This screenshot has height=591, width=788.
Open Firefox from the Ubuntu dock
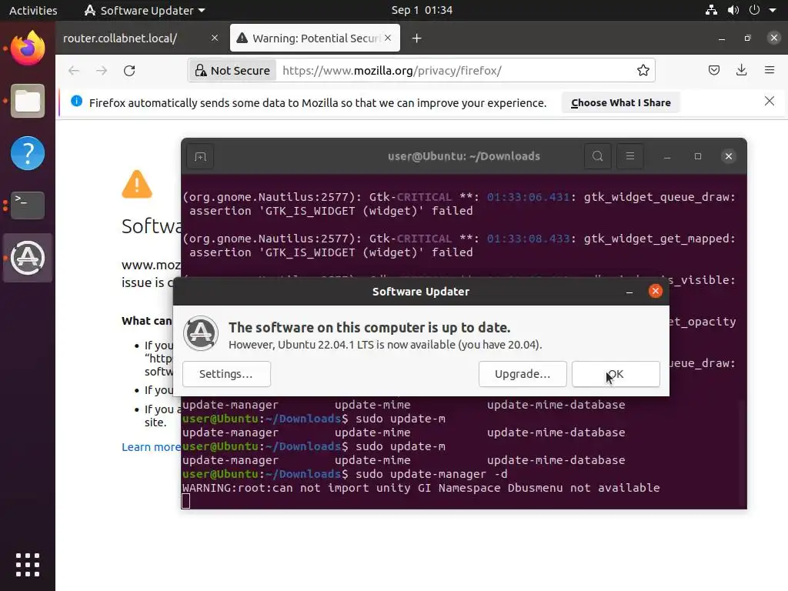pos(28,48)
